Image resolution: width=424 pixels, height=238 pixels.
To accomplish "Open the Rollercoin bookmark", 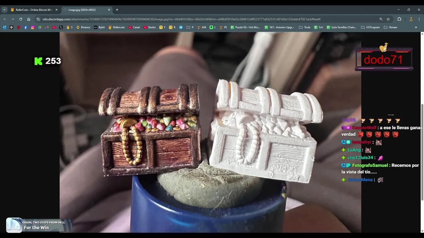I will pyautogui.click(x=116, y=27).
